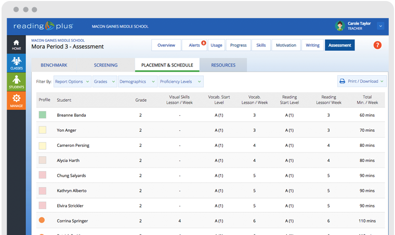Open the Resources tab
The image size is (395, 235).
click(x=223, y=65)
